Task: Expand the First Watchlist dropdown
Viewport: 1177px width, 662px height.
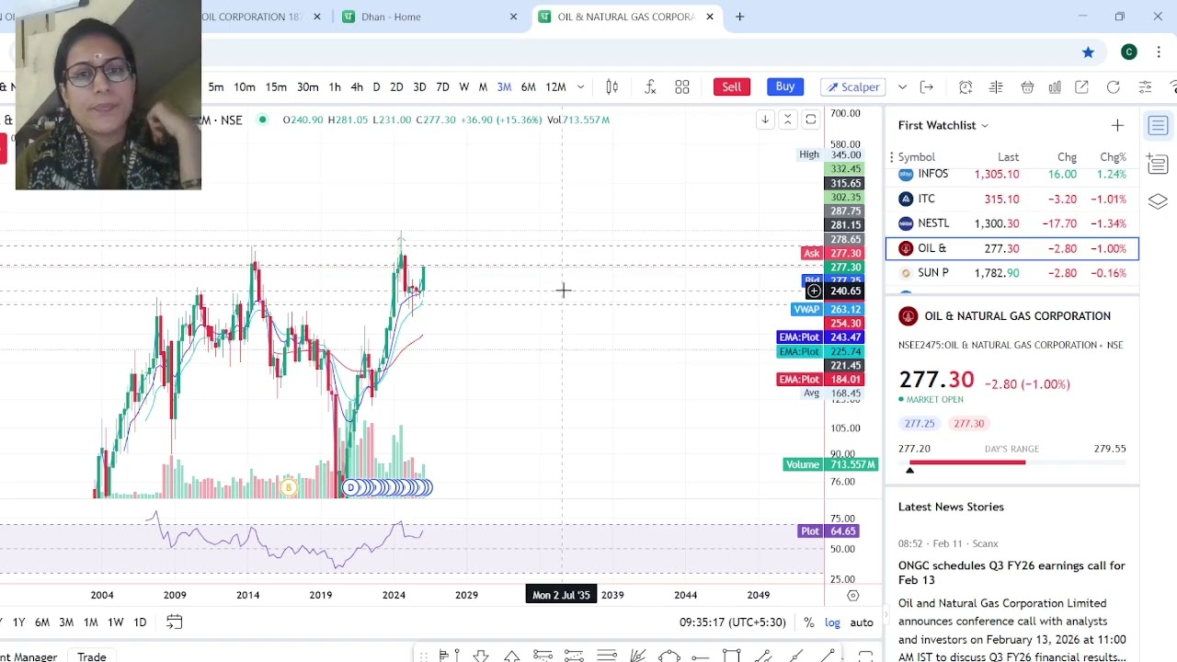Action: 984,125
